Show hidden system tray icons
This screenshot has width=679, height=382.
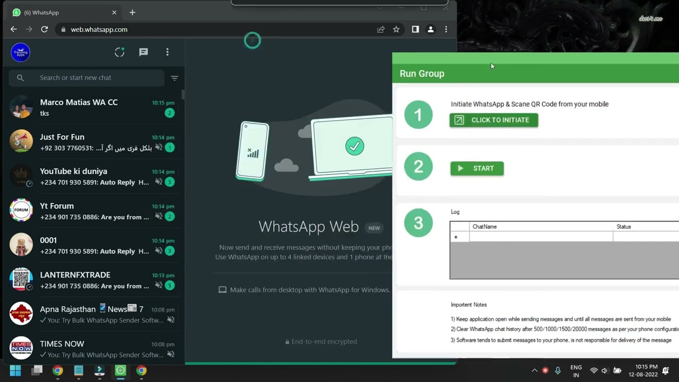pos(534,370)
